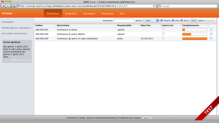This screenshot has width=219, height=123.
Task: Click the STRUMENTI sidebar heading
Action: point(8,22)
